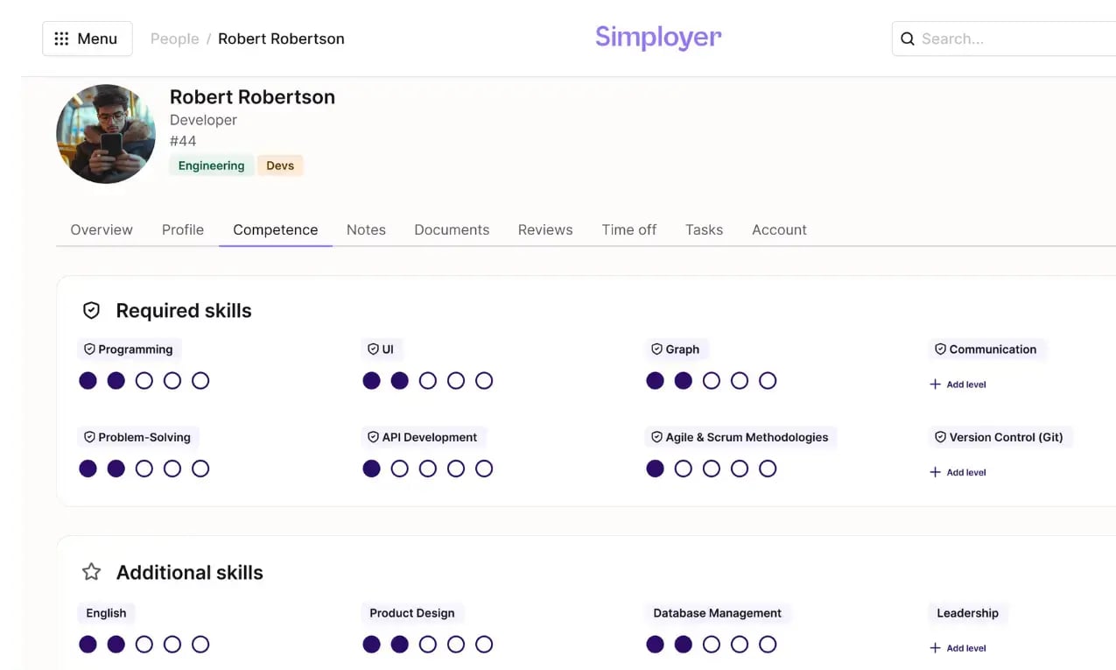The image size is (1116, 670).
Task: Add level for Communication skill
Action: [958, 384]
